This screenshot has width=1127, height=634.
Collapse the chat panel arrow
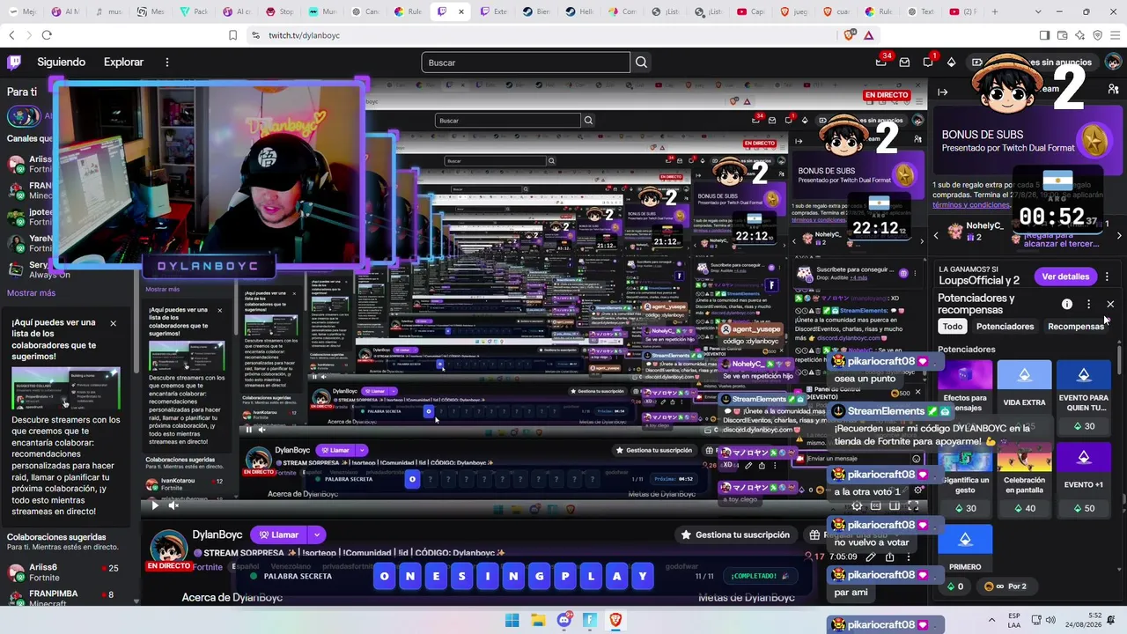(943, 92)
